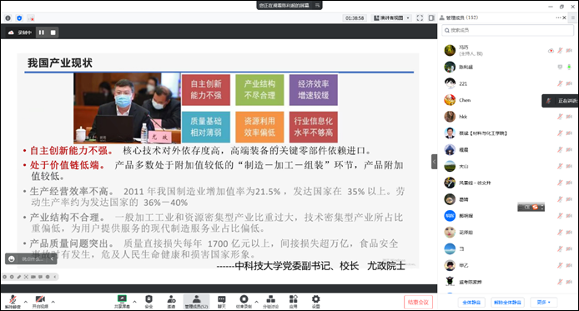
Task: Collapse the floating chat input bubble arrow
Action: (x=52, y=259)
